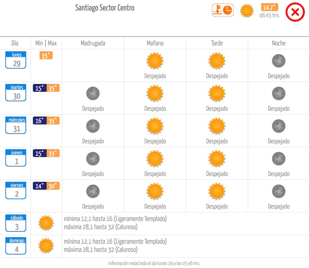Viewport: 309px width, 268px height.
Task: Click Monday's 35° max temperature badge
Action: point(46,56)
